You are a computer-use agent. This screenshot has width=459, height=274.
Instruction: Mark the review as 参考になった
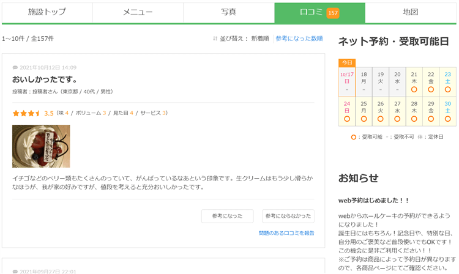(x=227, y=216)
